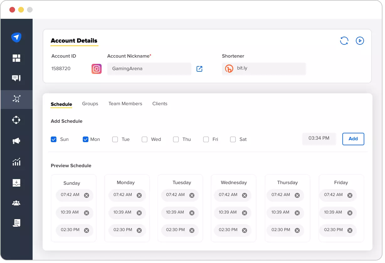Click the Thursday column header
This screenshot has height=263, width=385.
tap(287, 183)
